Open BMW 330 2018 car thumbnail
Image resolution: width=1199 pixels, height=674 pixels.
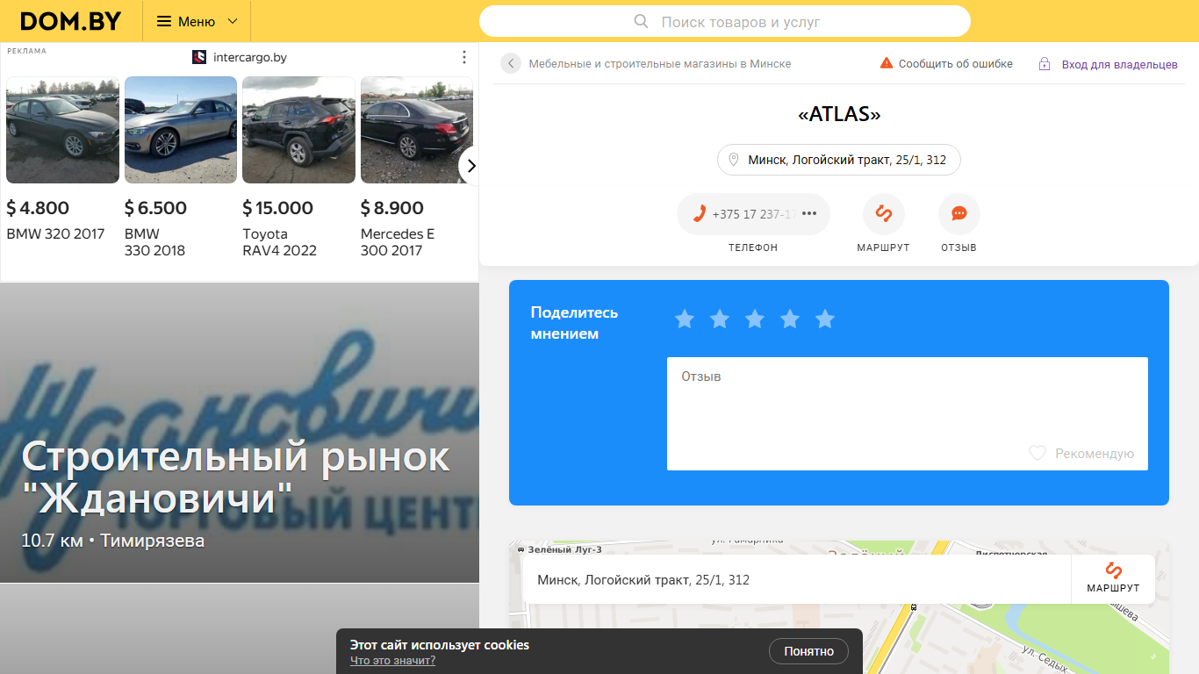181,130
